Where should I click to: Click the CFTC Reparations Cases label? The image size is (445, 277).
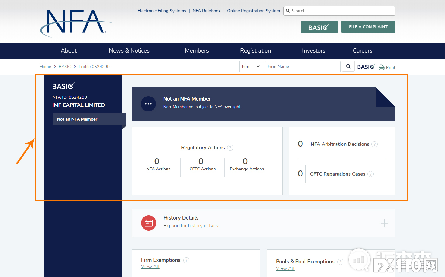pyautogui.click(x=338, y=174)
